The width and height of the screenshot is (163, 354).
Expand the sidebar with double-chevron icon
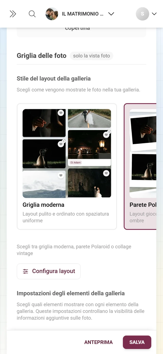pyautogui.click(x=13, y=14)
